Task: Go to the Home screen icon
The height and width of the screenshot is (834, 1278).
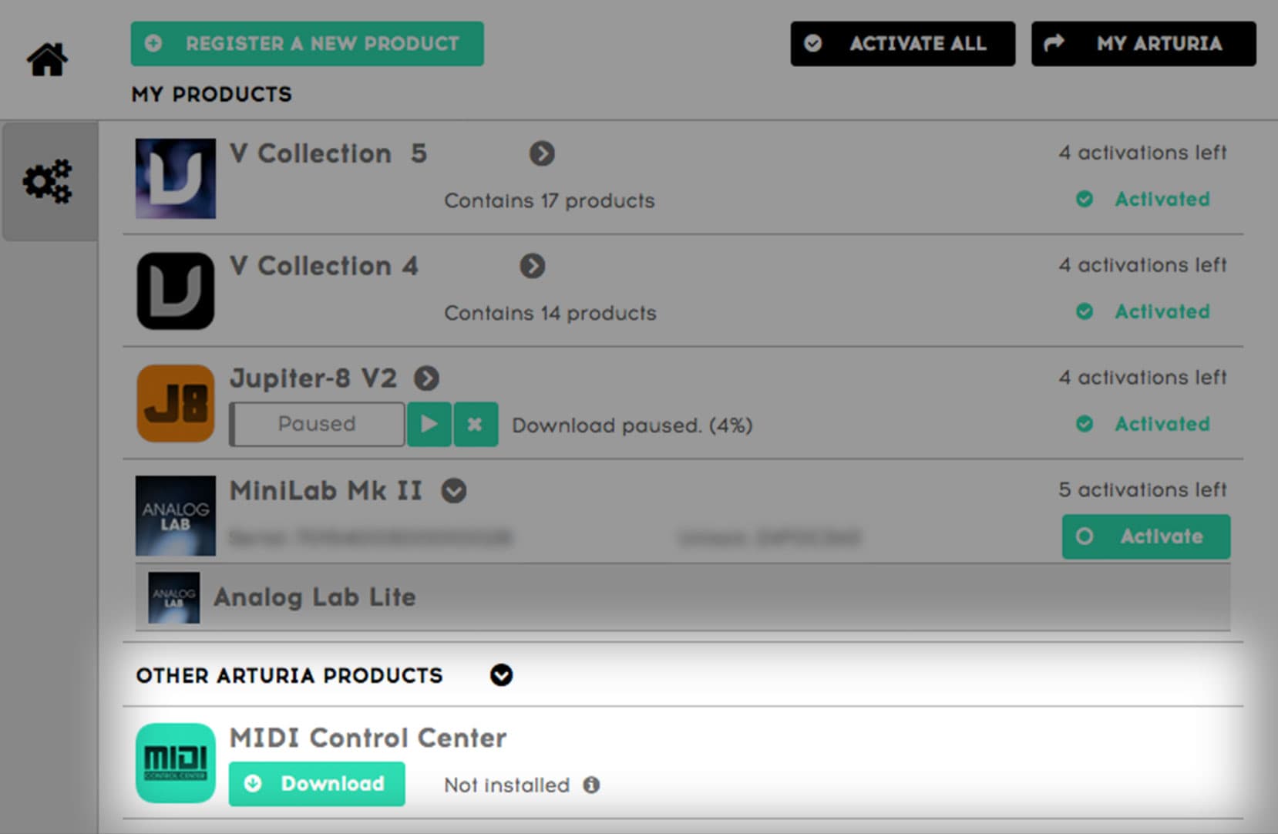Action: (x=47, y=59)
